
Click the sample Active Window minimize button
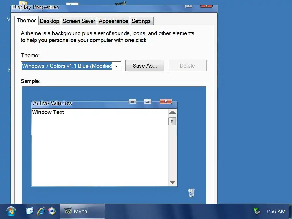(133, 101)
